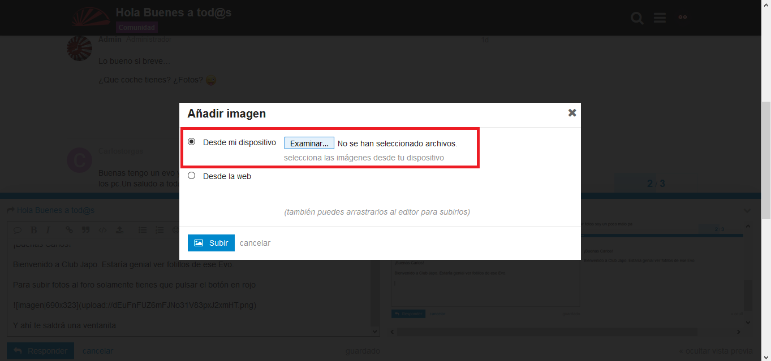Collapse the composer with the chevron arrow
The image size is (771, 361).
pyautogui.click(x=747, y=211)
